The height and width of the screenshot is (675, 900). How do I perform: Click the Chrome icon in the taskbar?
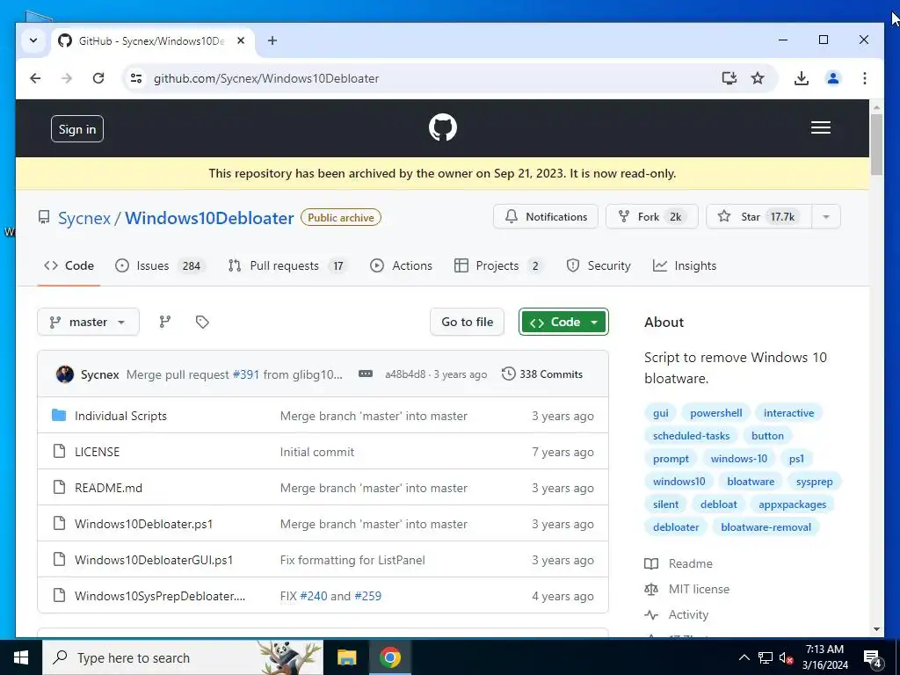tap(389, 657)
